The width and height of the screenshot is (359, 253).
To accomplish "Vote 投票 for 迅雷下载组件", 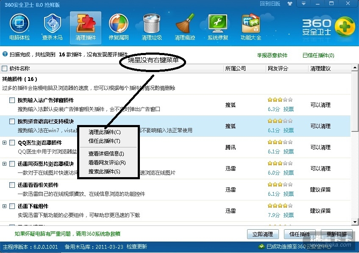I will [x=289, y=215].
